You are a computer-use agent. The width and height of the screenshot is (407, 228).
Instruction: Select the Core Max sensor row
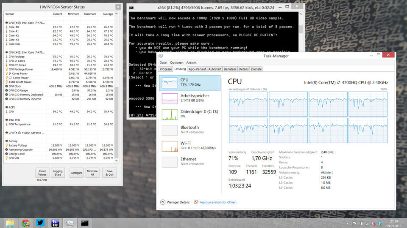(x=59, y=44)
